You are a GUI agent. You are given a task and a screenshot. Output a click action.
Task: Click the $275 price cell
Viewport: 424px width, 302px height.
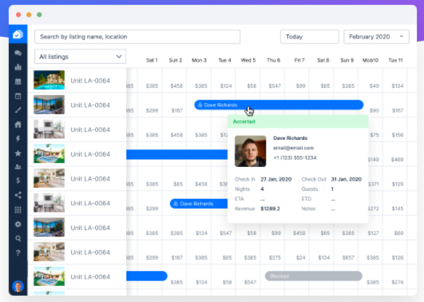point(275,257)
